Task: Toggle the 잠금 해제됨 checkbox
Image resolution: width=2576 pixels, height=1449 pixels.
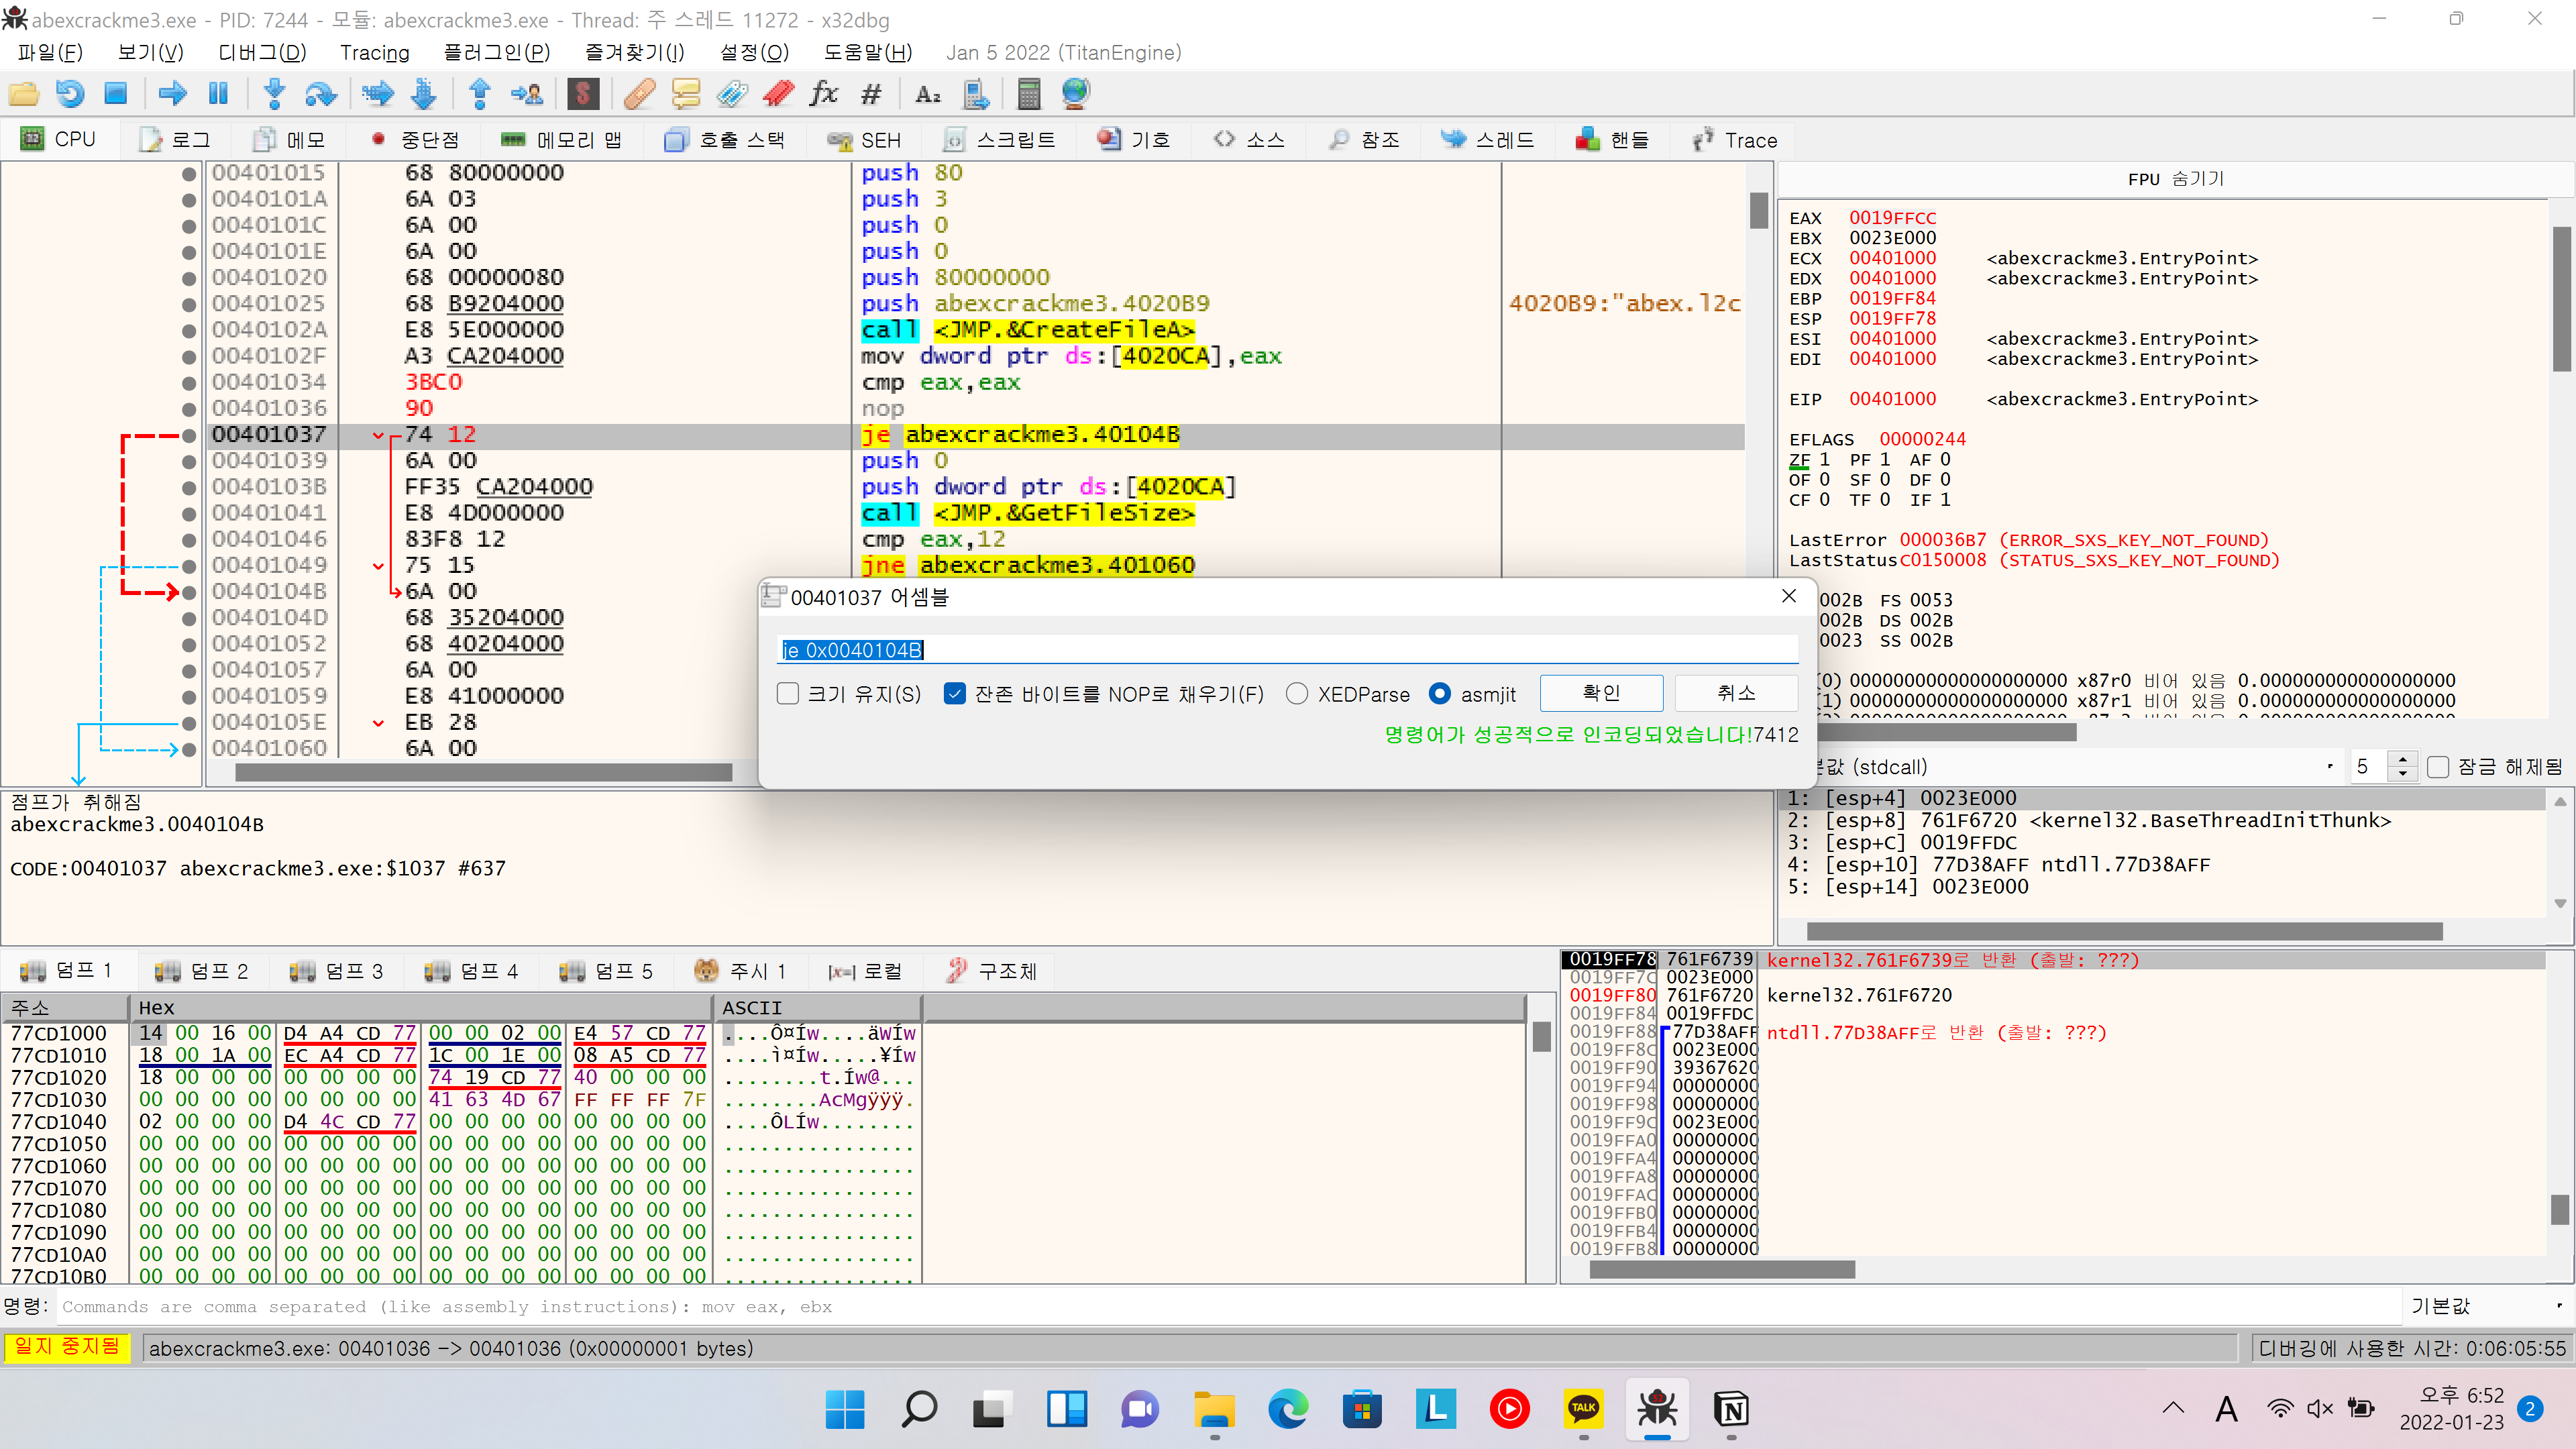Action: 2438,767
